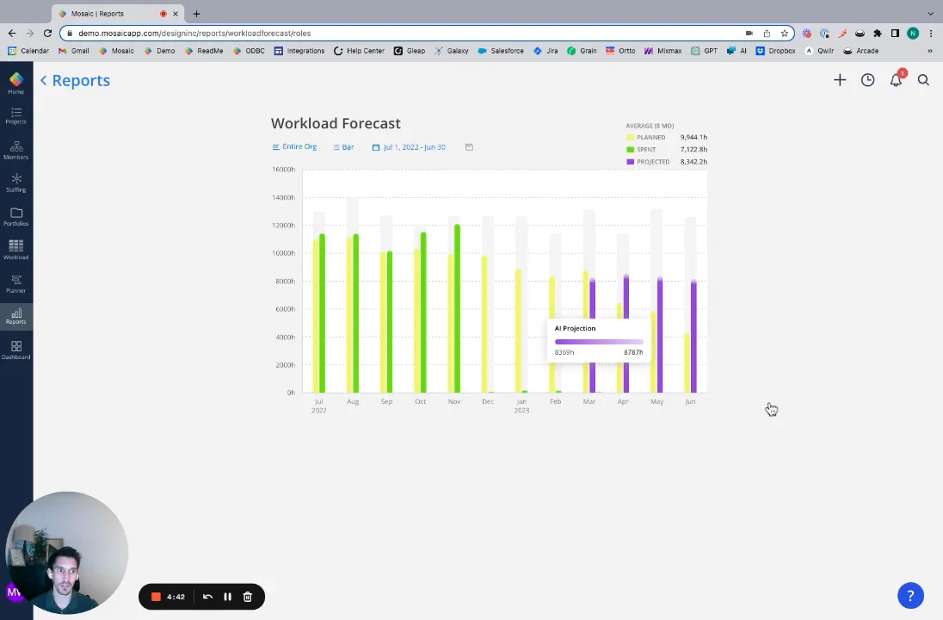The width and height of the screenshot is (943, 620).
Task: Open Planner in the sidebar
Action: 16,283
